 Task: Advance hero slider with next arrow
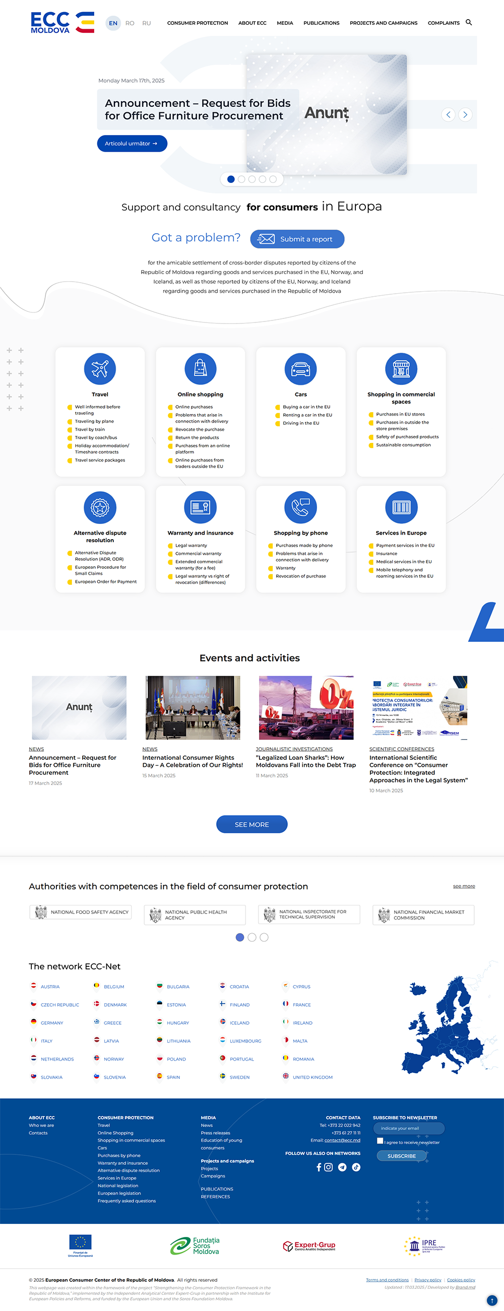465,114
